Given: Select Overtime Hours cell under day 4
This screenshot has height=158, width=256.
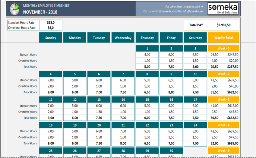Looking at the screenshot, I should (50, 86).
